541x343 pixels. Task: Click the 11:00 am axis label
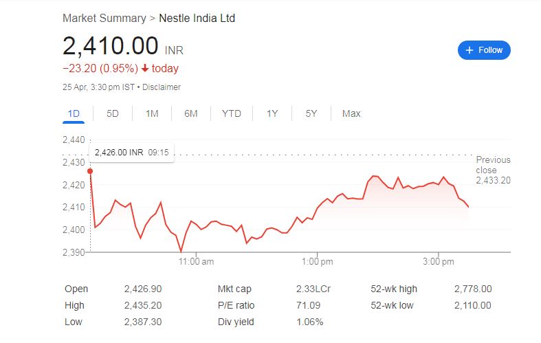[x=196, y=262]
